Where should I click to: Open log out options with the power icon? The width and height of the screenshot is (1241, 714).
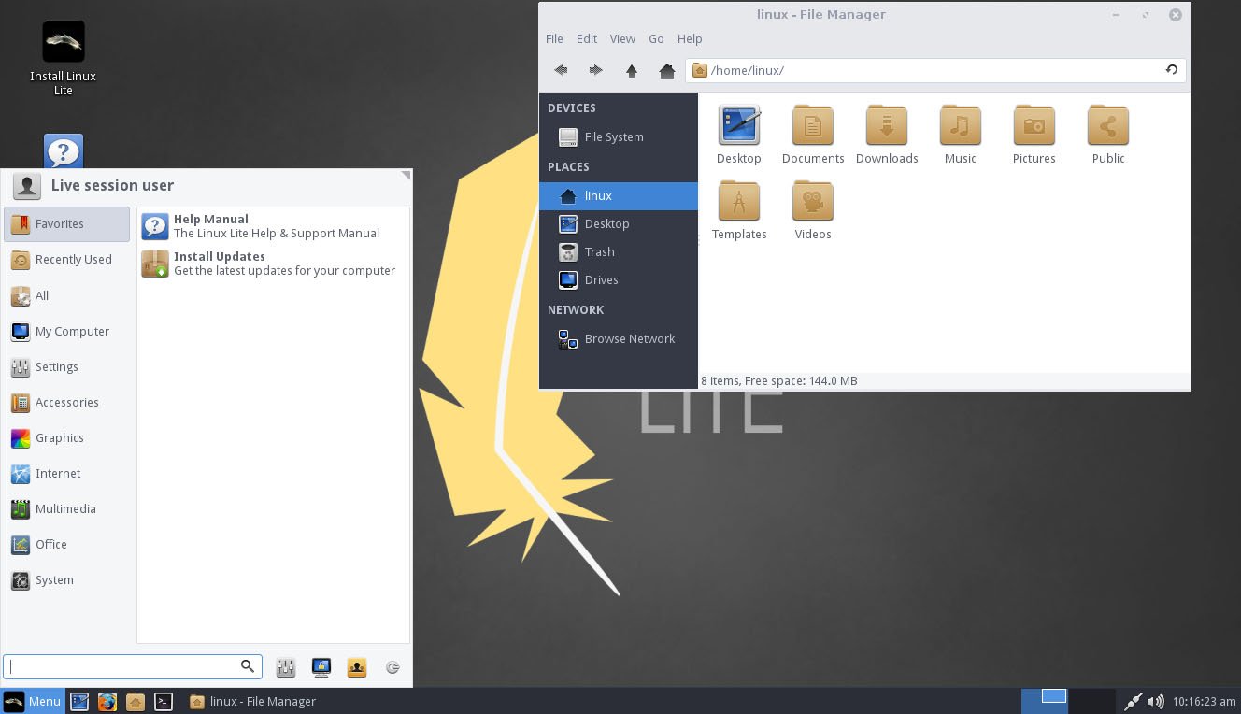(x=392, y=667)
